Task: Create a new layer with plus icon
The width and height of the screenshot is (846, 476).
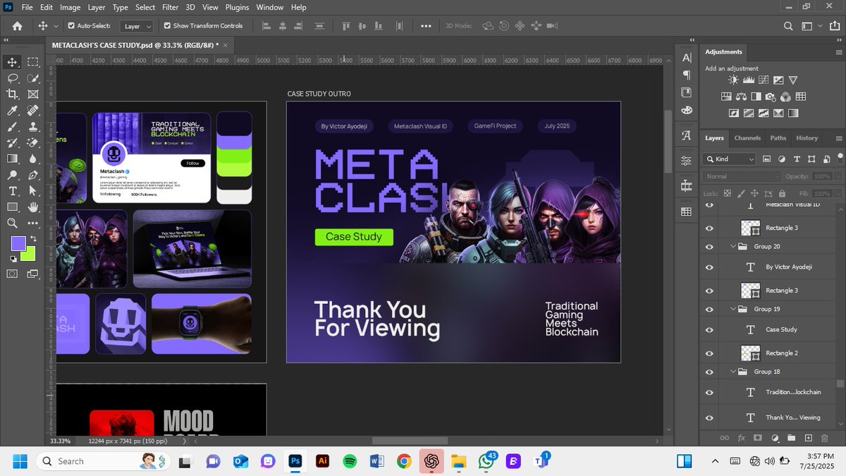Action: pyautogui.click(x=808, y=438)
